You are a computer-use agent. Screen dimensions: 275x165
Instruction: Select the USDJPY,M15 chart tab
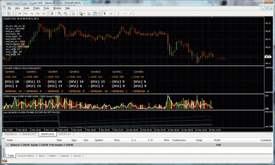click(x=48, y=134)
